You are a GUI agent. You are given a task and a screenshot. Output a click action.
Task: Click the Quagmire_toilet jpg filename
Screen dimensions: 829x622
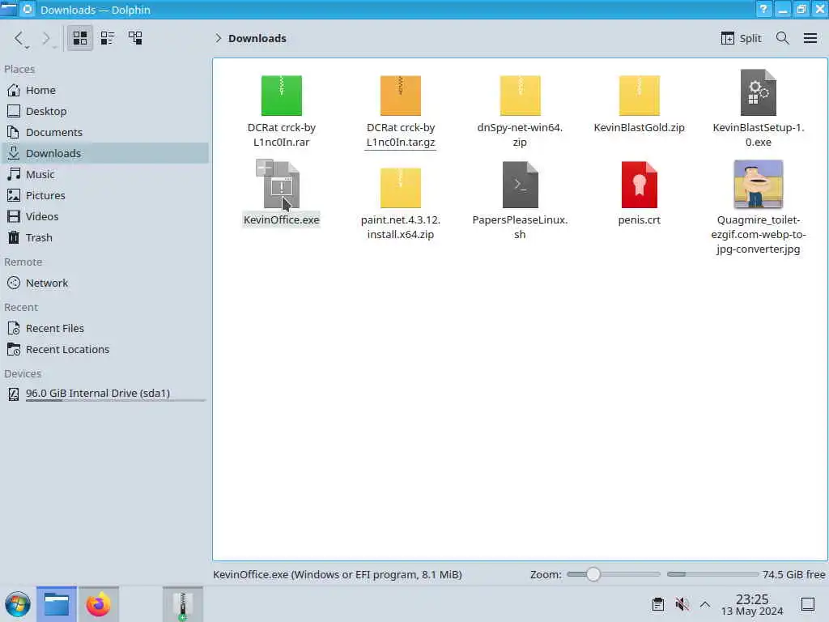[x=758, y=234]
